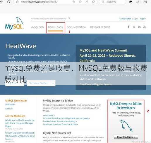
Task: Click the MySQL Newsletter heading
Action: click(16, 101)
